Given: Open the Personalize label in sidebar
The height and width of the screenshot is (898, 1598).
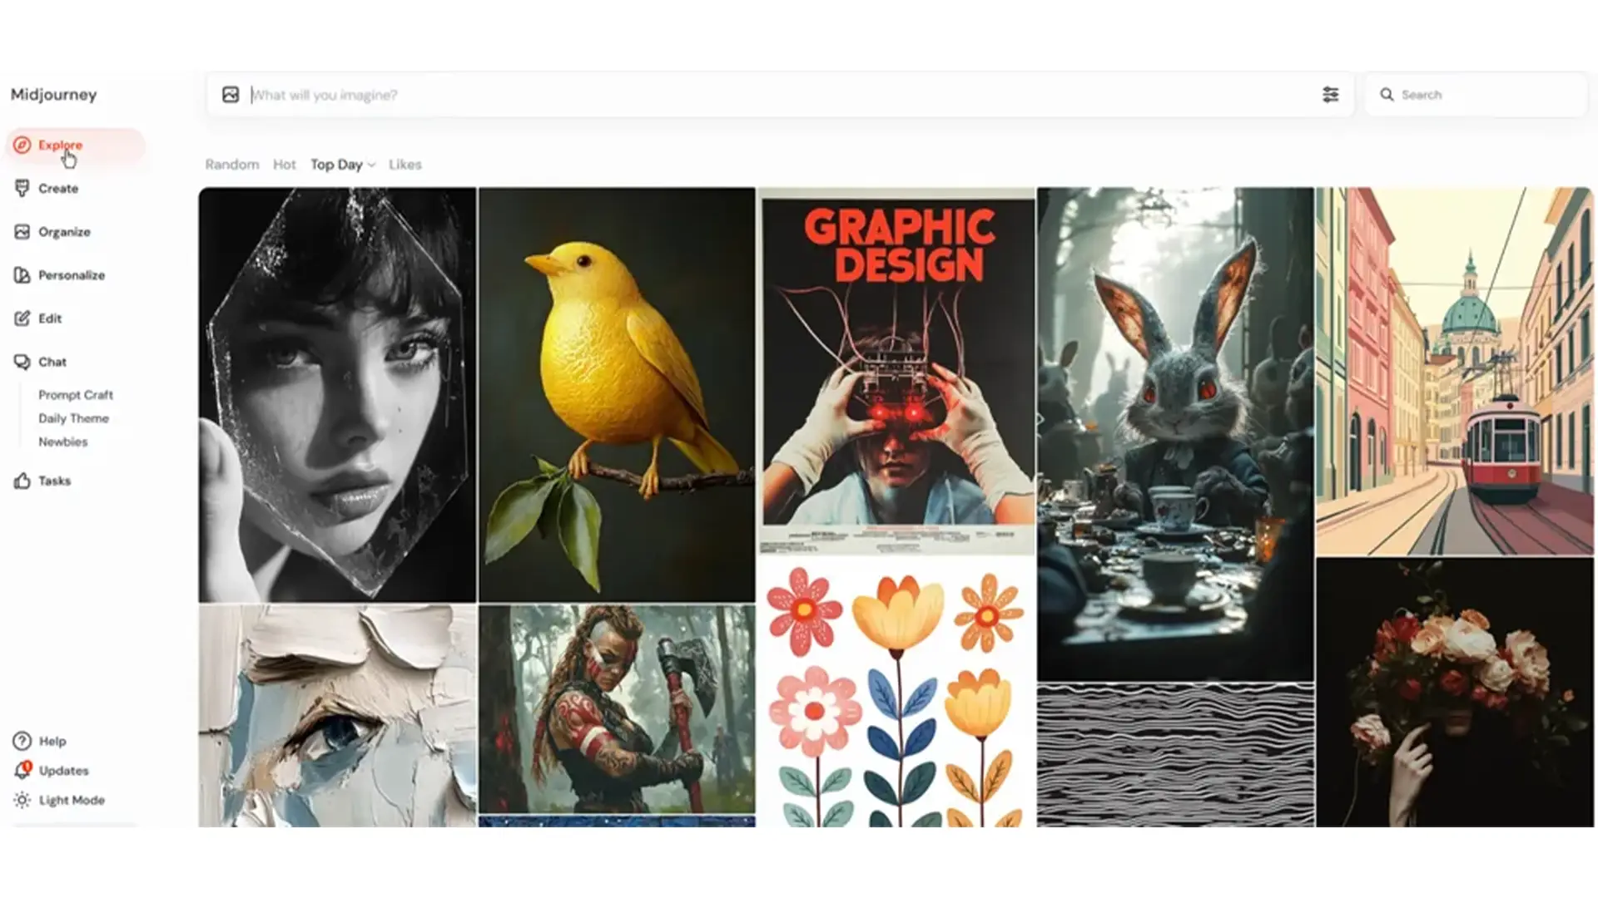Looking at the screenshot, I should 72,275.
